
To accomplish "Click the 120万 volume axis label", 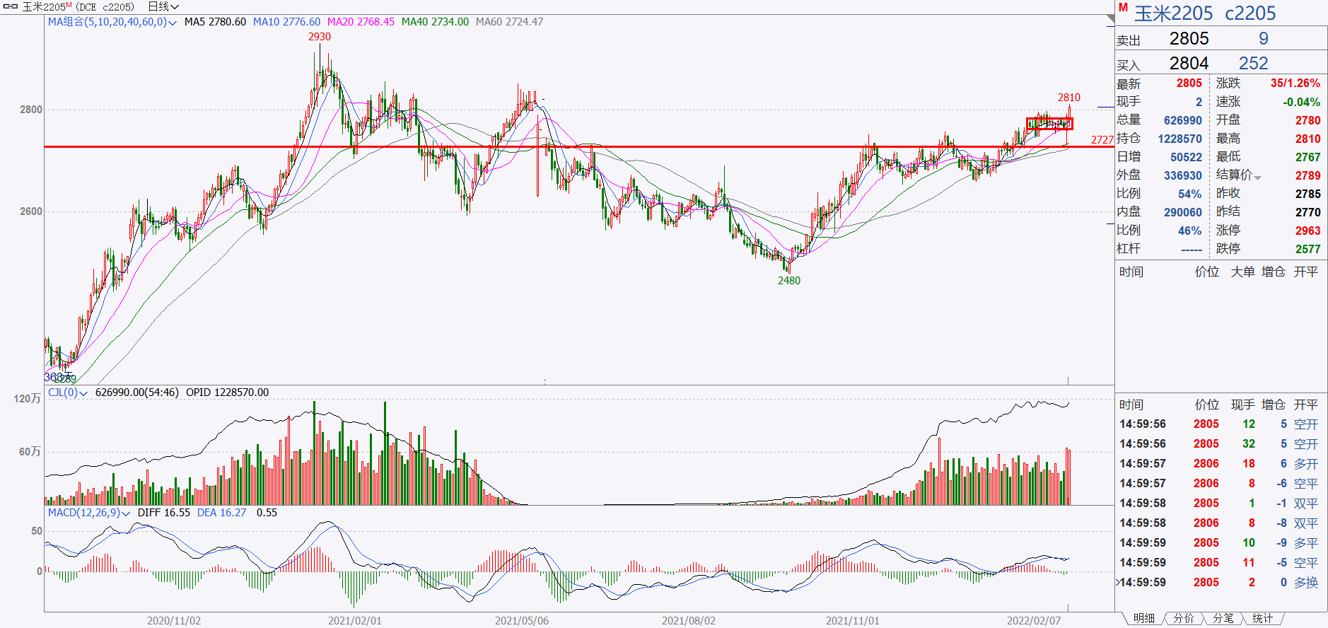I will [x=28, y=399].
